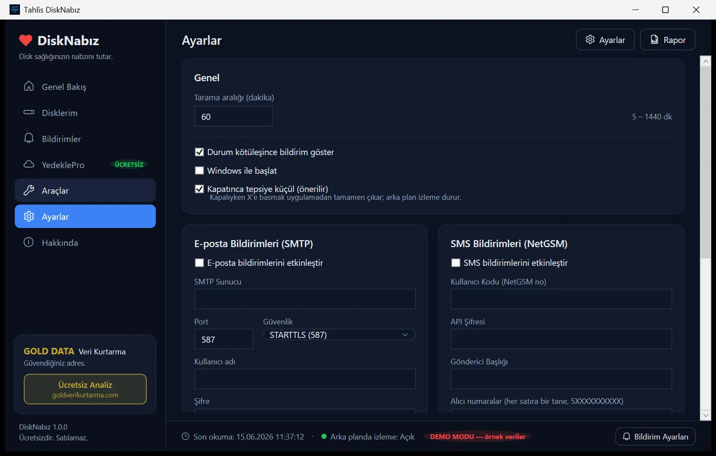Viewport: 716px width, 456px height.
Task: Click the API Şifresi input field
Action: 561,339
